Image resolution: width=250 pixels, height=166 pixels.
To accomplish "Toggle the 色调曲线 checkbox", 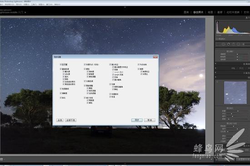I will point(60,88).
